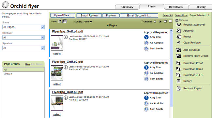
Task: Click the Select All link
Action: click(x=168, y=15)
